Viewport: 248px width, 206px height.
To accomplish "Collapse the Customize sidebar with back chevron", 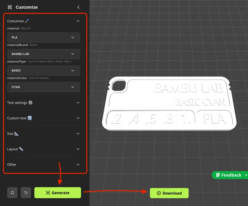I will click(78, 7).
